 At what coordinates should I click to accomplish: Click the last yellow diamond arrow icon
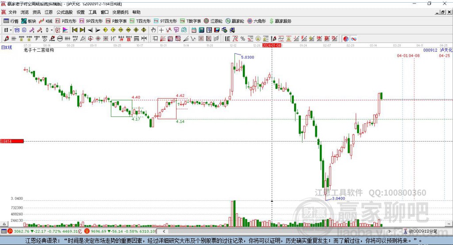[x=144, y=30]
